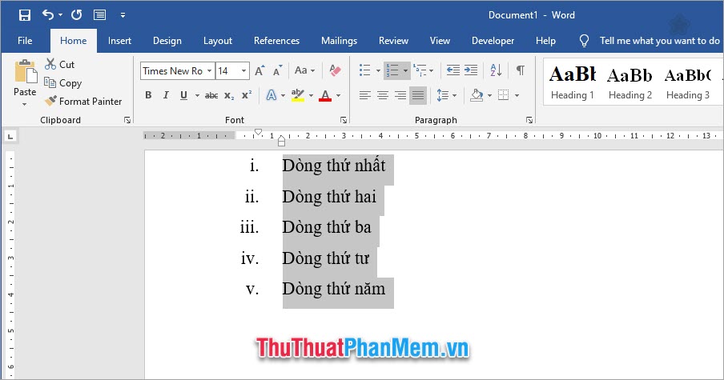The width and height of the screenshot is (724, 380).
Task: Open the font name dropdown
Action: pyautogui.click(x=209, y=71)
